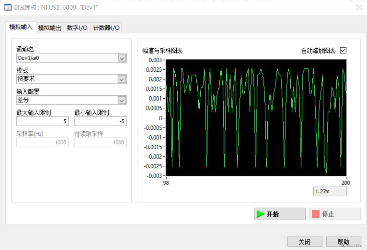This screenshot has height=250, width=367.
Task: Click the y-axis label -0.003
Action: (154, 176)
